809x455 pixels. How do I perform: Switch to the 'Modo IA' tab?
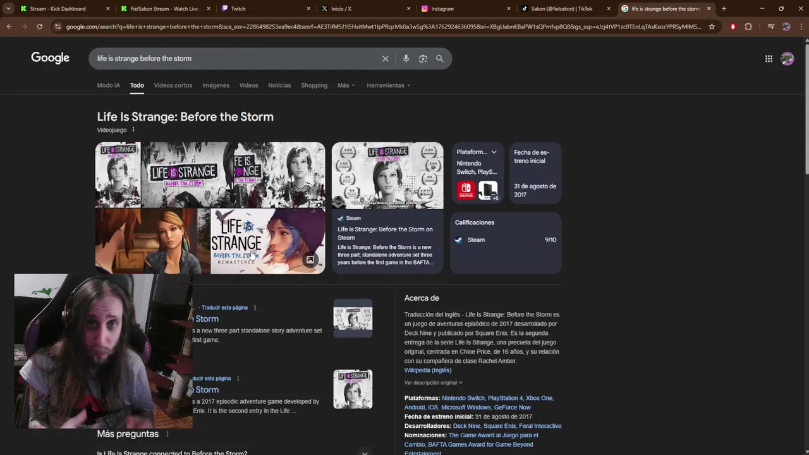pyautogui.click(x=108, y=85)
